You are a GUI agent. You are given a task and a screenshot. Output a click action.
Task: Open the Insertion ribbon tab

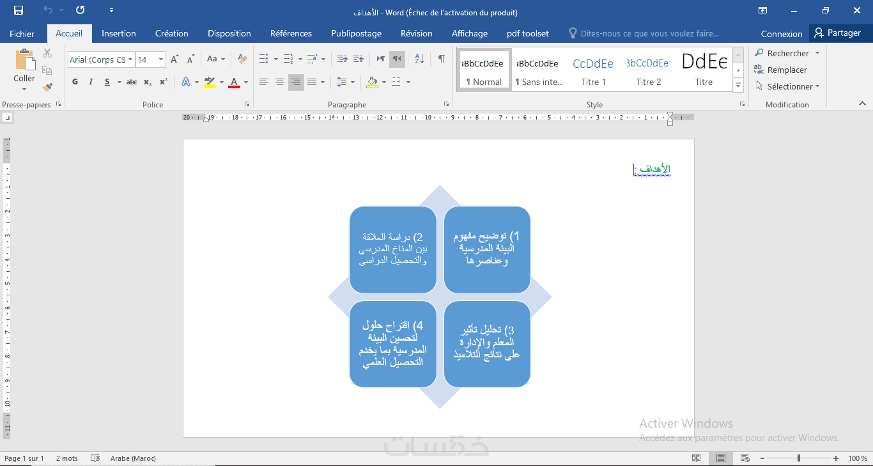click(x=119, y=33)
